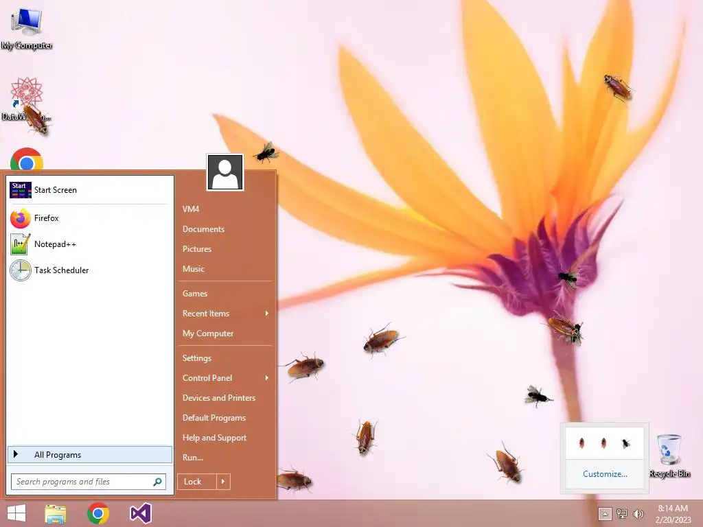Select the Chrome desktop icon

pos(27,159)
